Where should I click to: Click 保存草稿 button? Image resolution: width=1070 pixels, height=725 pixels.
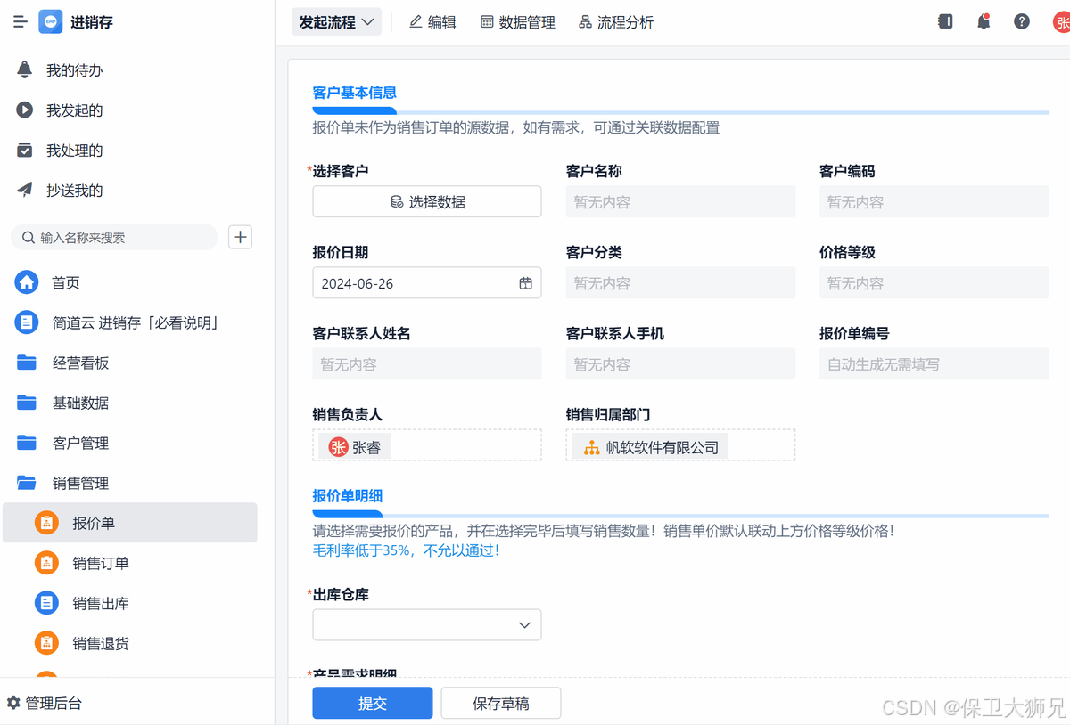(501, 703)
